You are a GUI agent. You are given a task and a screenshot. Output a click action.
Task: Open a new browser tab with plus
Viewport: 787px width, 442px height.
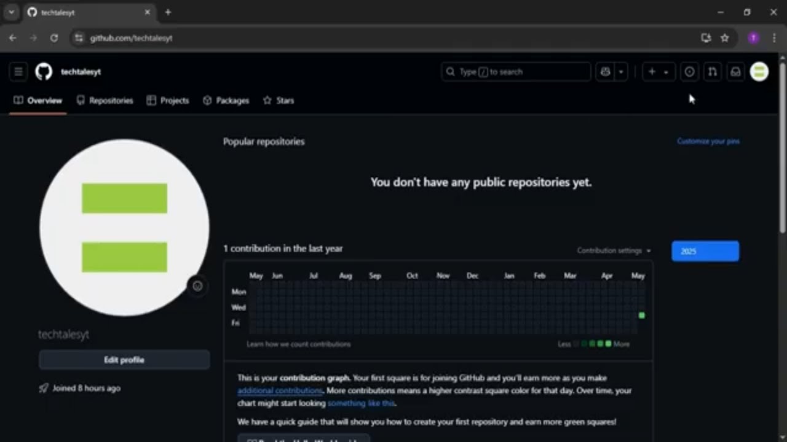point(168,12)
